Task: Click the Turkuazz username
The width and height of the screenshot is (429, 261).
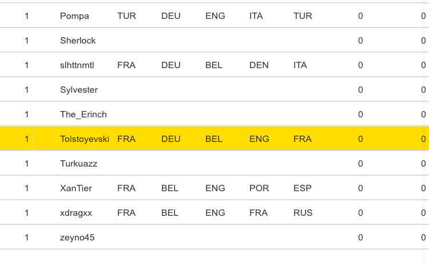Action: (x=79, y=164)
